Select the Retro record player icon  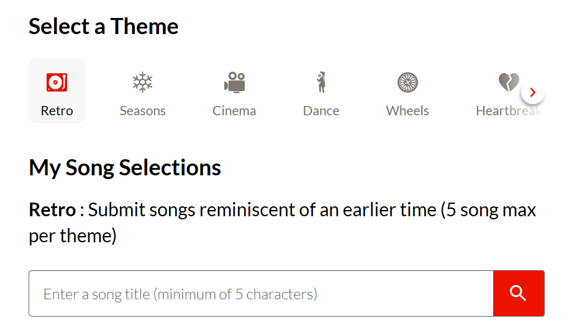click(x=57, y=82)
